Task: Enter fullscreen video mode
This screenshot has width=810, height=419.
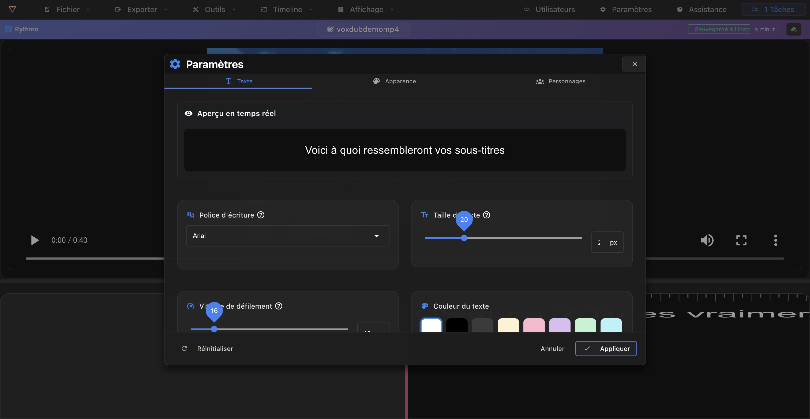Action: [741, 240]
